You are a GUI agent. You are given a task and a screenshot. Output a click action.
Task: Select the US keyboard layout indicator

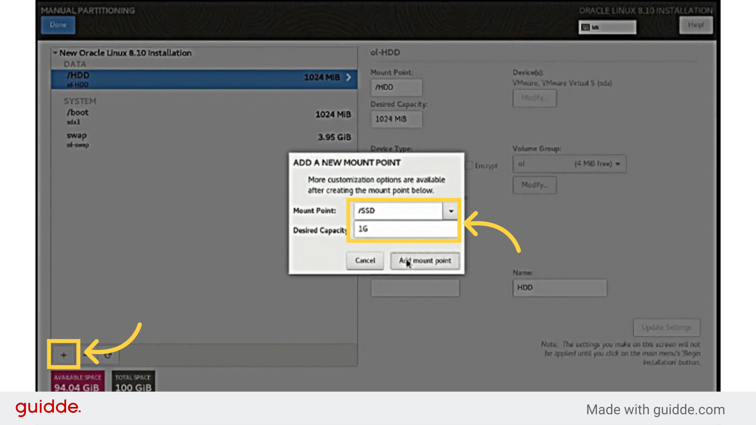(607, 27)
